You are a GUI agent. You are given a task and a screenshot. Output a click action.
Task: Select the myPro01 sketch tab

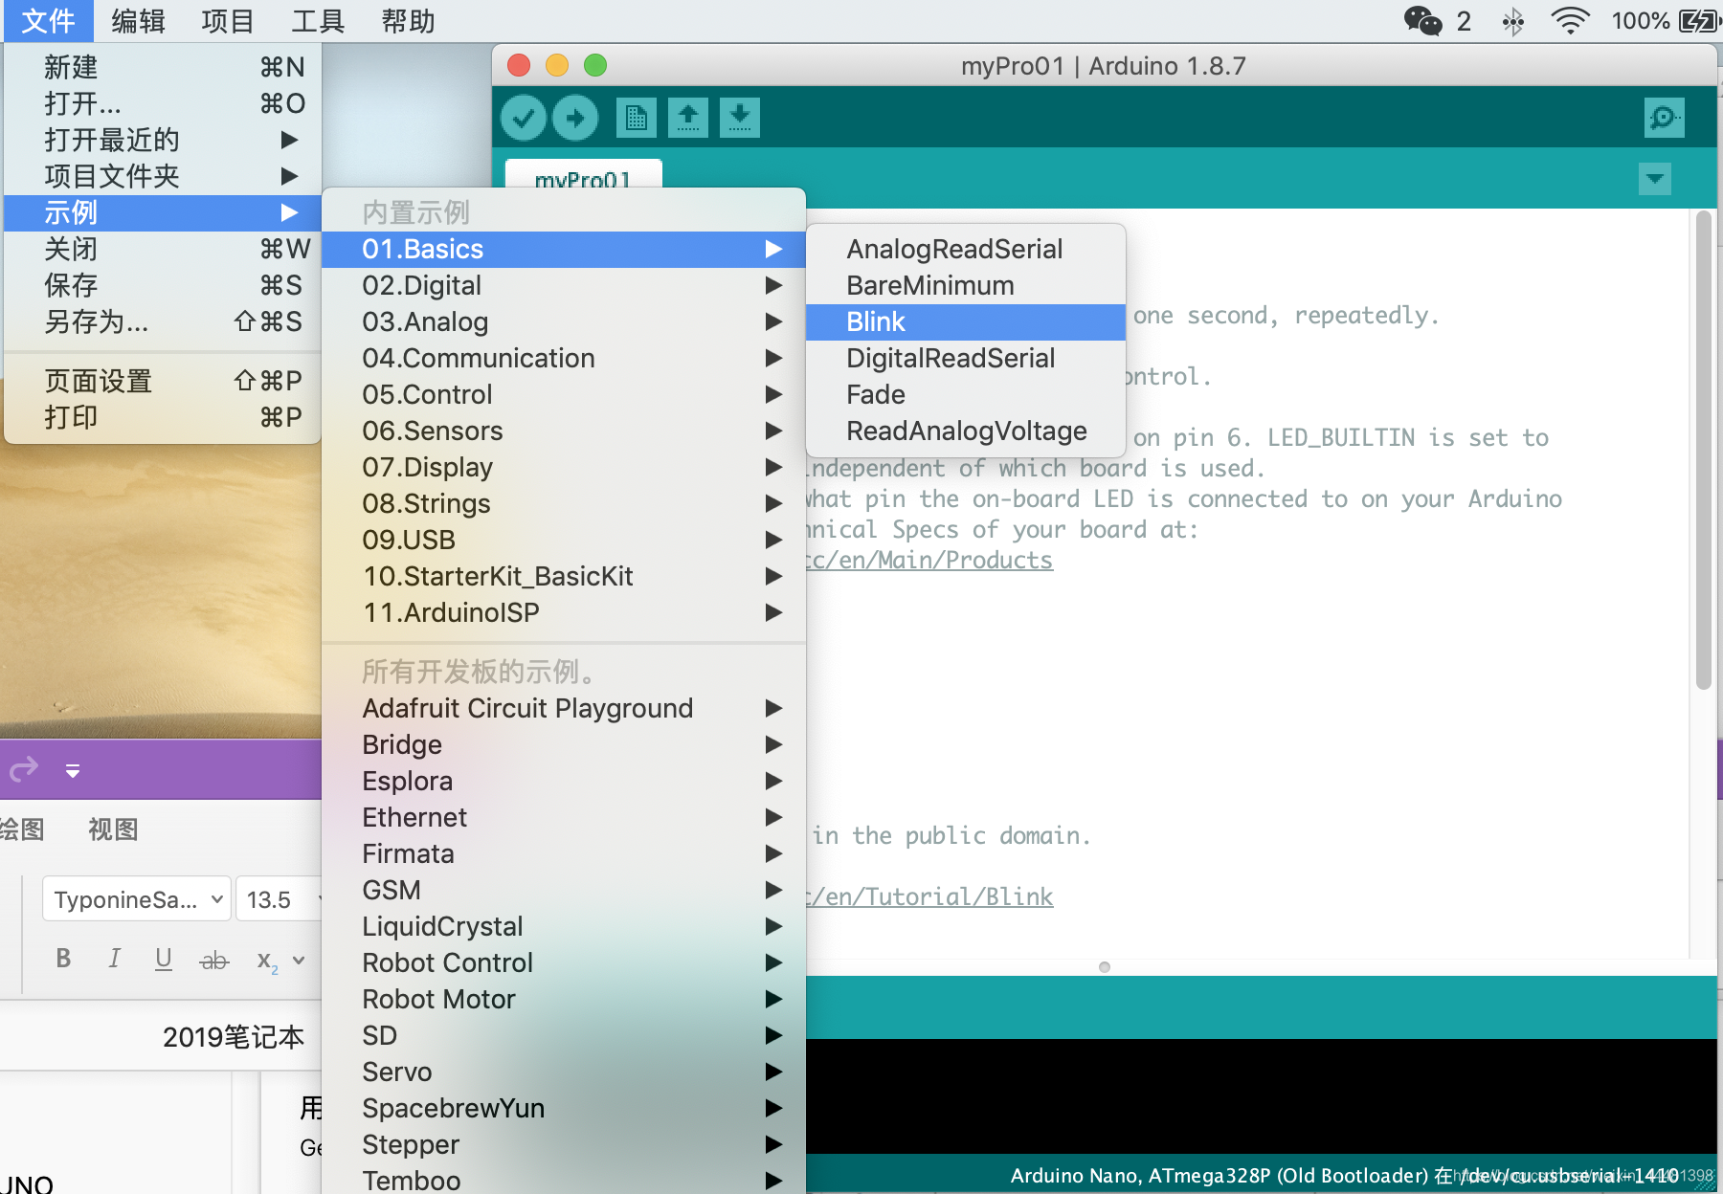tap(583, 175)
